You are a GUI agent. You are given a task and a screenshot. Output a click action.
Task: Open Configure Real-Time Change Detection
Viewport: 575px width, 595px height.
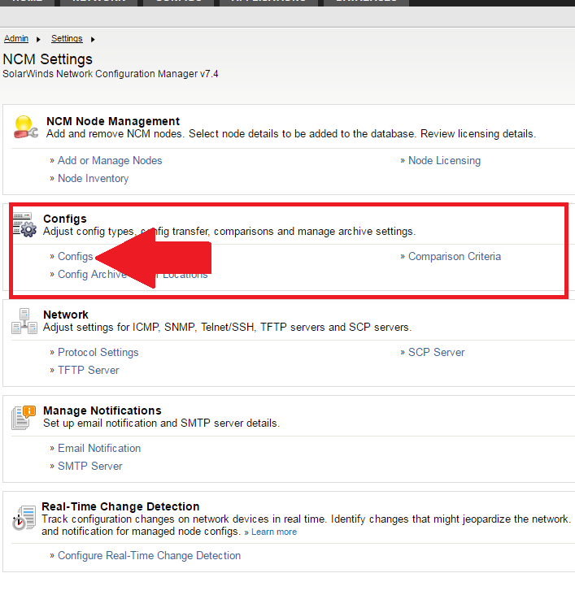[x=150, y=556]
